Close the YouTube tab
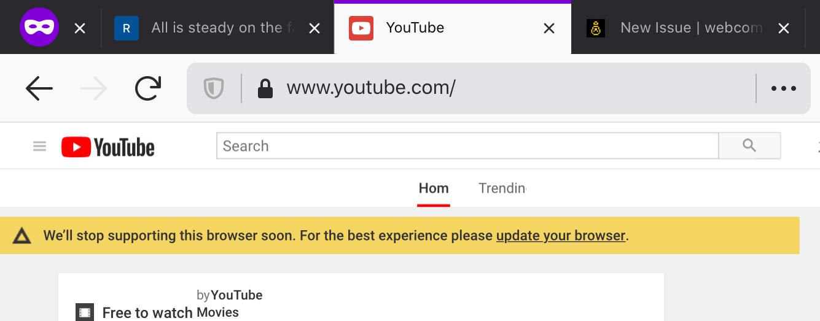Screen dimensions: 820x321 tap(549, 28)
